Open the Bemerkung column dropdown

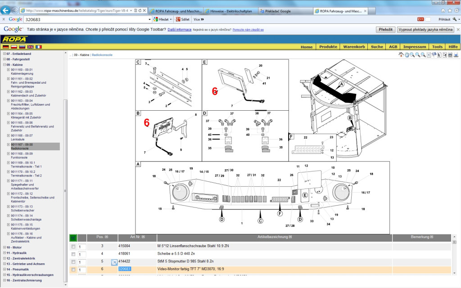click(x=432, y=237)
